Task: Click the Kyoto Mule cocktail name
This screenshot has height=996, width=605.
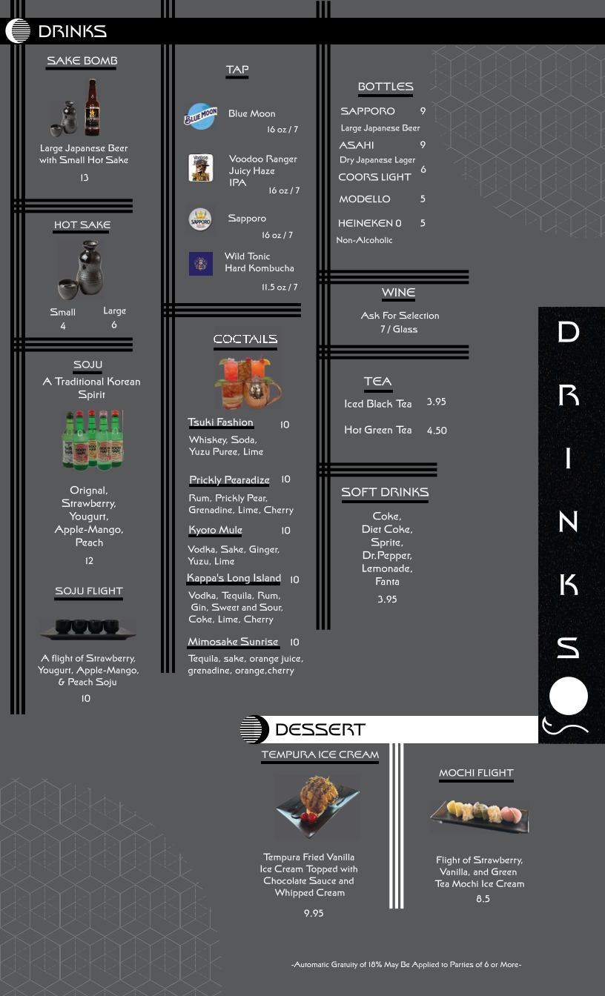Action: point(215,530)
